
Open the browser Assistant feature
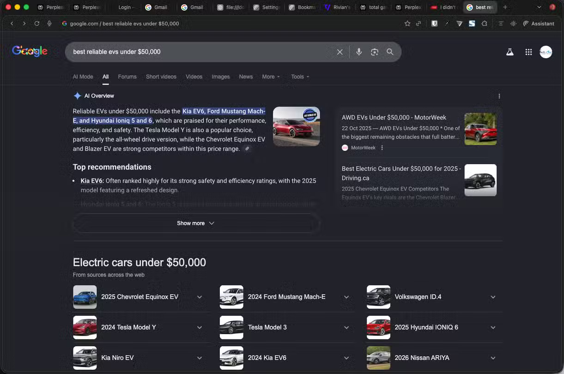[539, 23]
